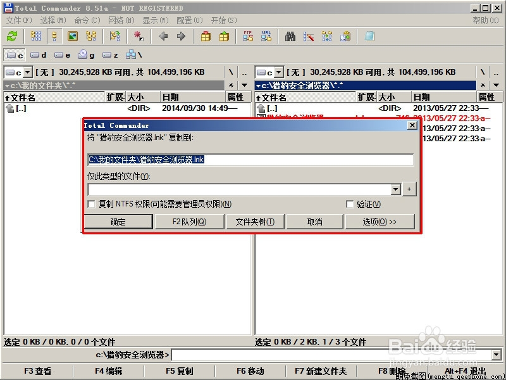506x380 pixels.
Task: Open the 命令(C) menu
Action: click(87, 20)
